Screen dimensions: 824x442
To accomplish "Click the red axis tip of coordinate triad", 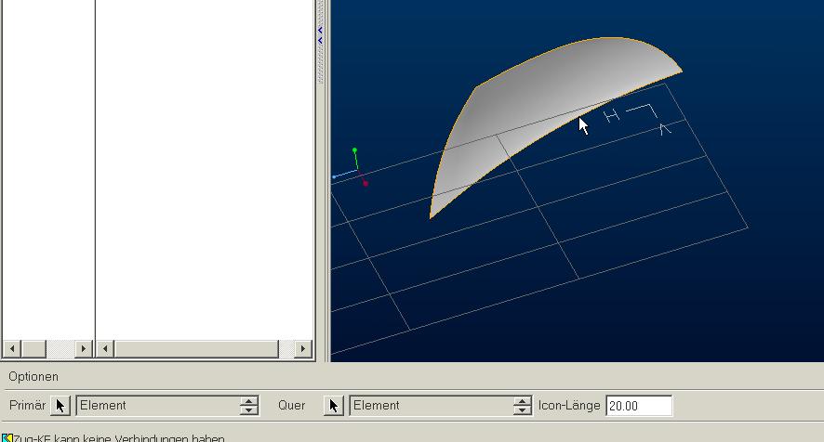I will point(365,184).
